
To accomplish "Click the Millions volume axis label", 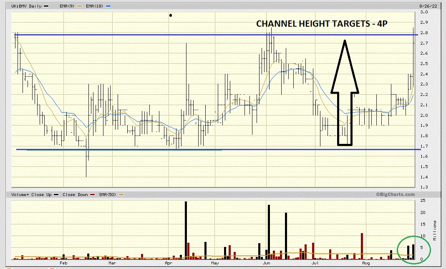I will (435, 230).
